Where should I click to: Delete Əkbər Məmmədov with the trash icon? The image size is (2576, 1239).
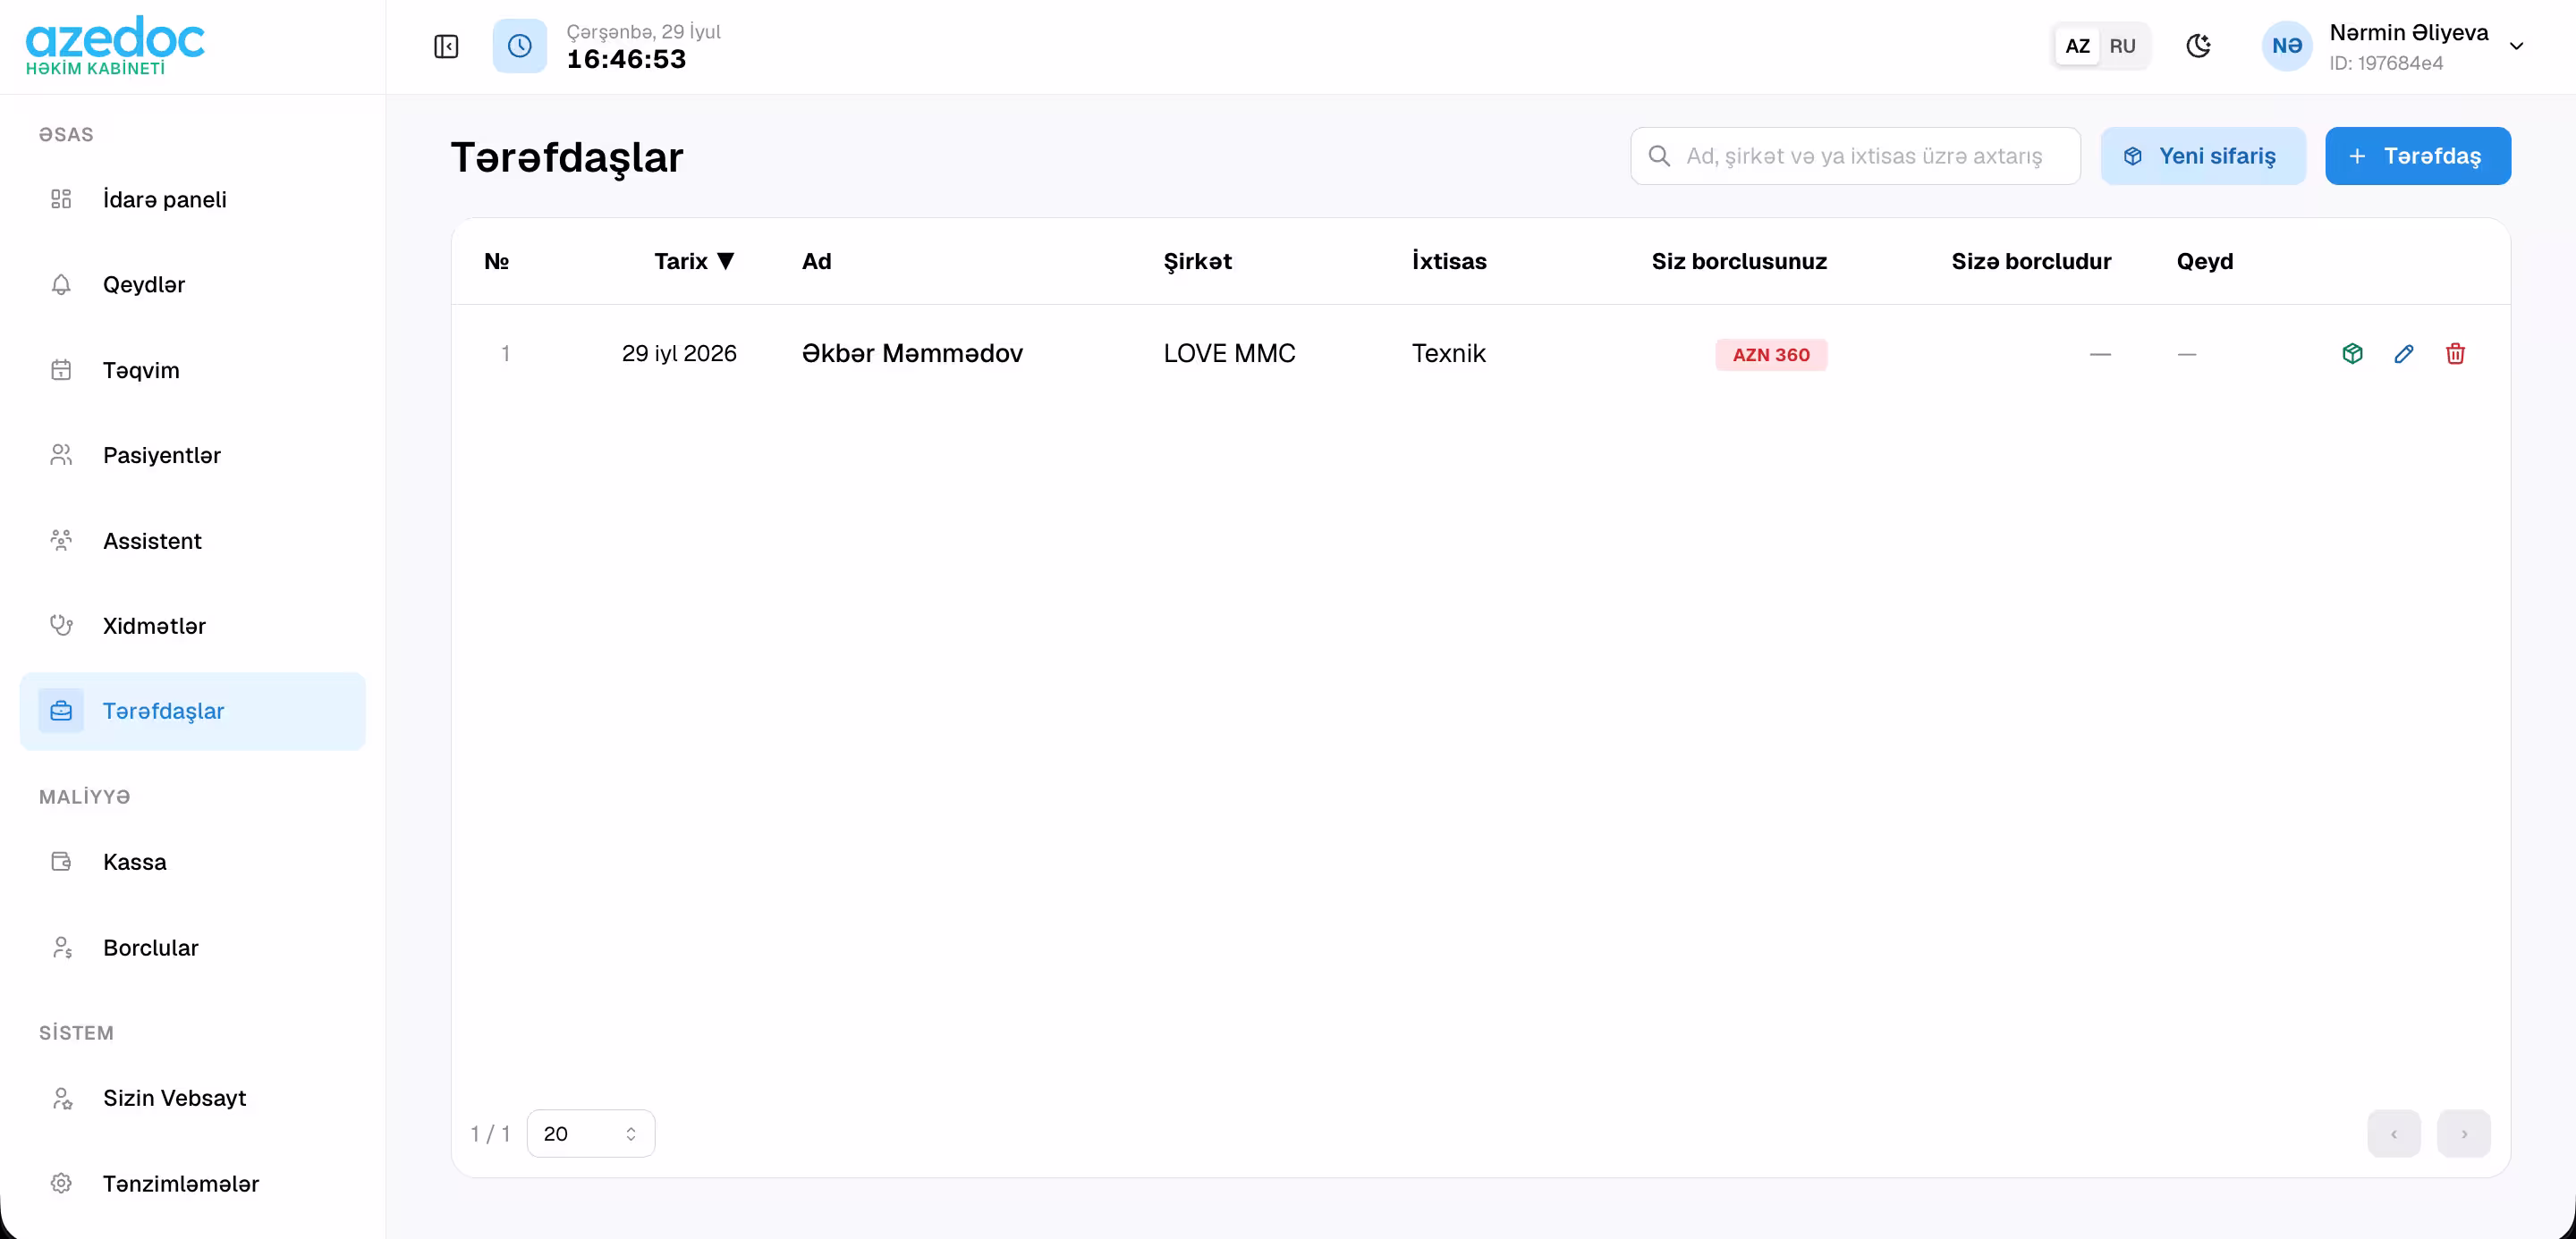click(x=2455, y=354)
